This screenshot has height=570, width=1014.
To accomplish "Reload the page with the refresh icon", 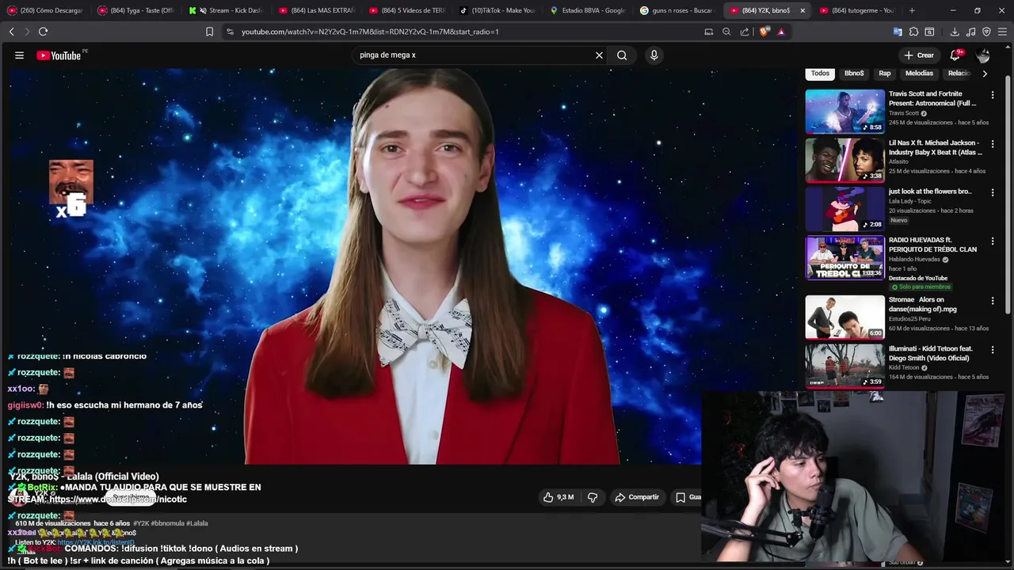I will (x=43, y=32).
